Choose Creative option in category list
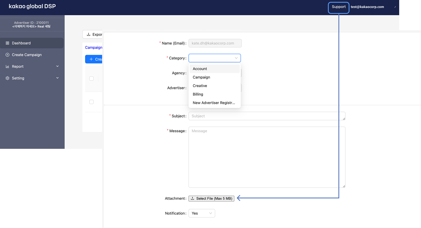Viewport: 421px width, 228px height. click(x=200, y=86)
